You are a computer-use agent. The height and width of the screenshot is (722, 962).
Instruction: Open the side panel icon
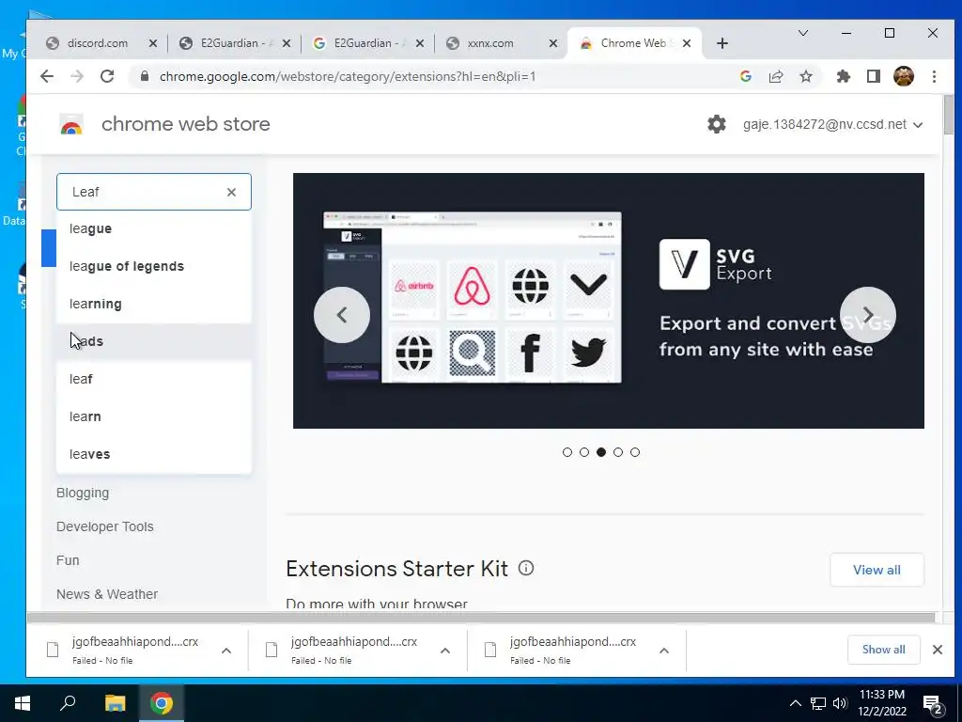coord(874,76)
